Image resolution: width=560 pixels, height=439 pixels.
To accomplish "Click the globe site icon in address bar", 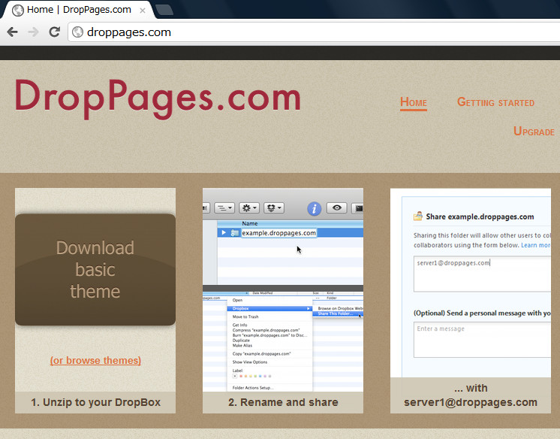I will (77, 32).
